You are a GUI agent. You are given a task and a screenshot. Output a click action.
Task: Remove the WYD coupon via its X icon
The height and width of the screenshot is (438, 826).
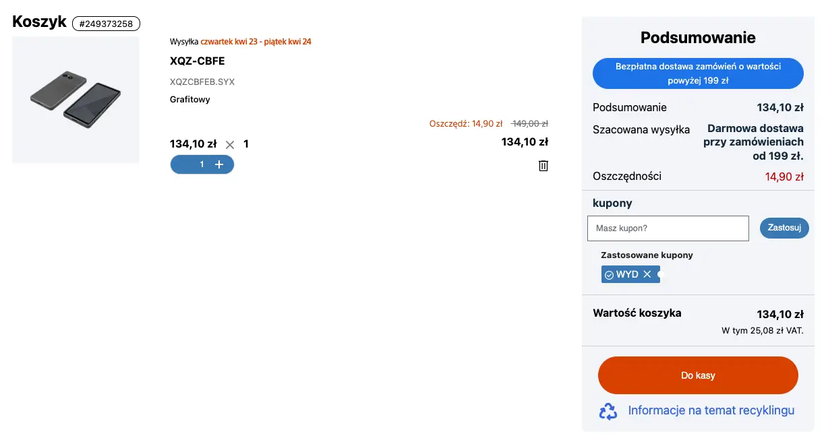coord(647,274)
